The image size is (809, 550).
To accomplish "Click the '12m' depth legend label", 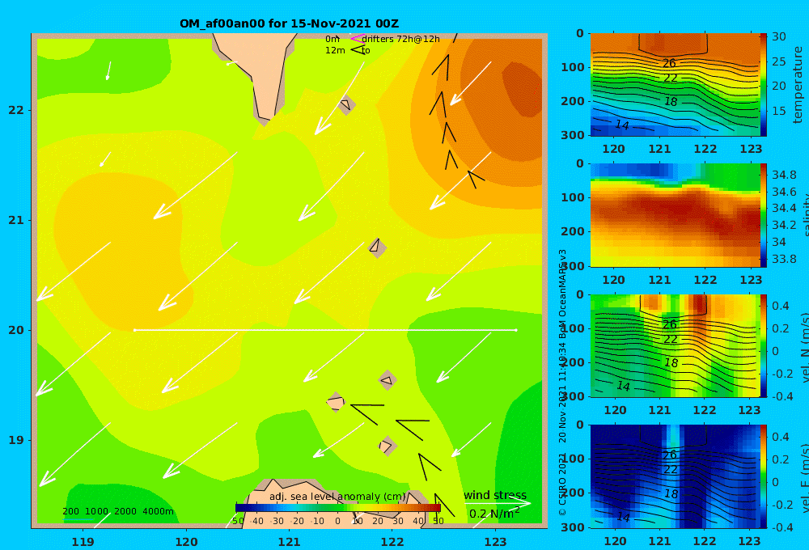I will pos(335,50).
